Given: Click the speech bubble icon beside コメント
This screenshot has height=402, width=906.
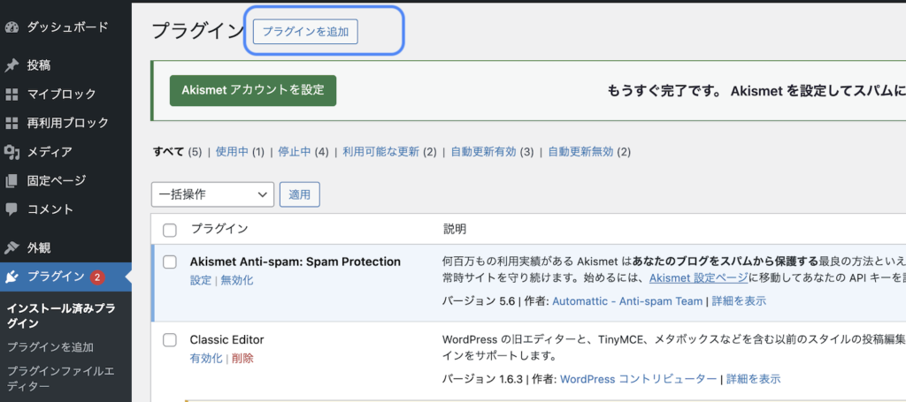Looking at the screenshot, I should coord(12,209).
